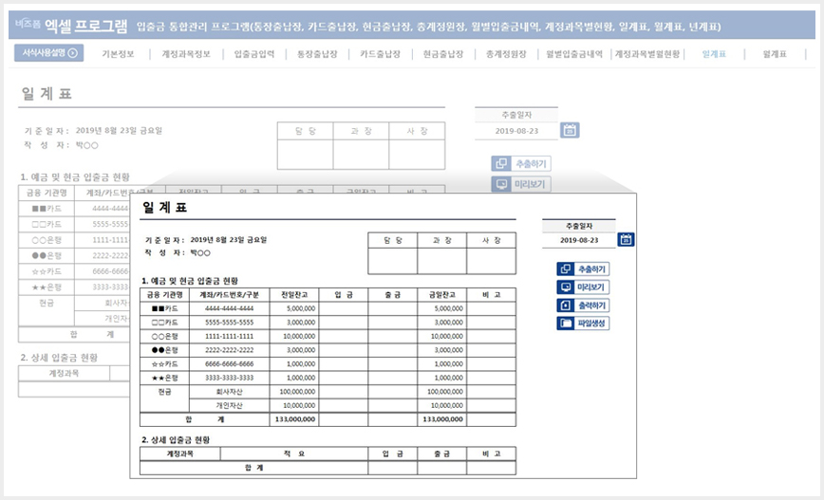Select the highlighted 일계표 tab

[714, 54]
